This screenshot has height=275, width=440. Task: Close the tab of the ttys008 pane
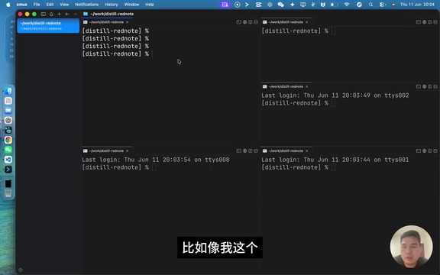[x=127, y=150]
